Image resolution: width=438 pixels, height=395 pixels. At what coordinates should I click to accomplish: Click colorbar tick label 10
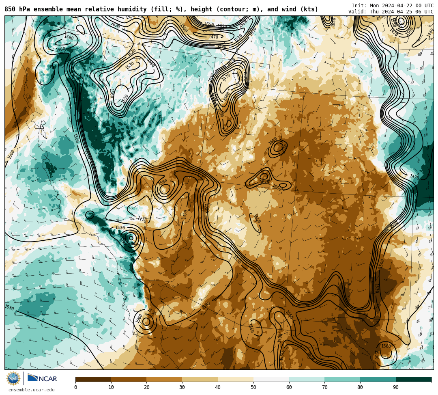[x=111, y=387]
